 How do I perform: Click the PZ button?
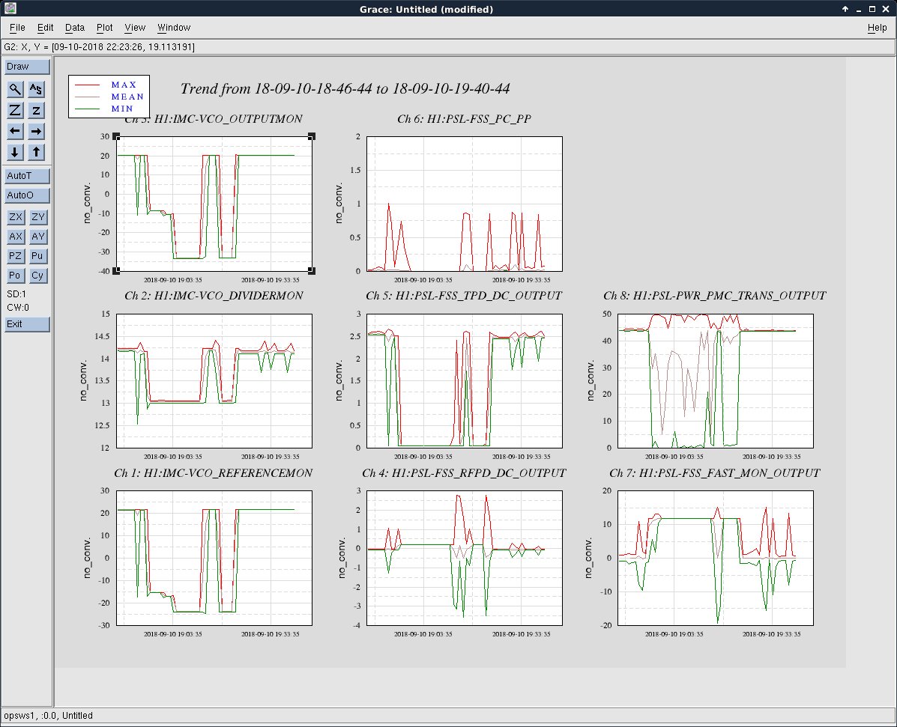click(x=16, y=255)
